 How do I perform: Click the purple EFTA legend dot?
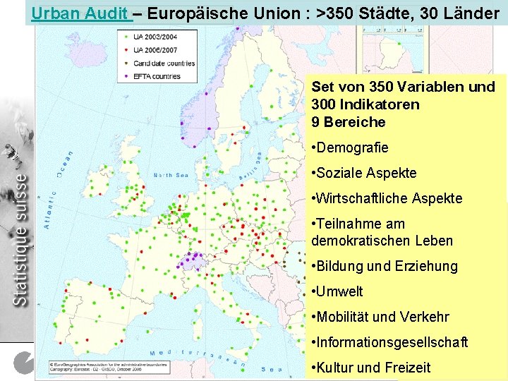pos(126,76)
